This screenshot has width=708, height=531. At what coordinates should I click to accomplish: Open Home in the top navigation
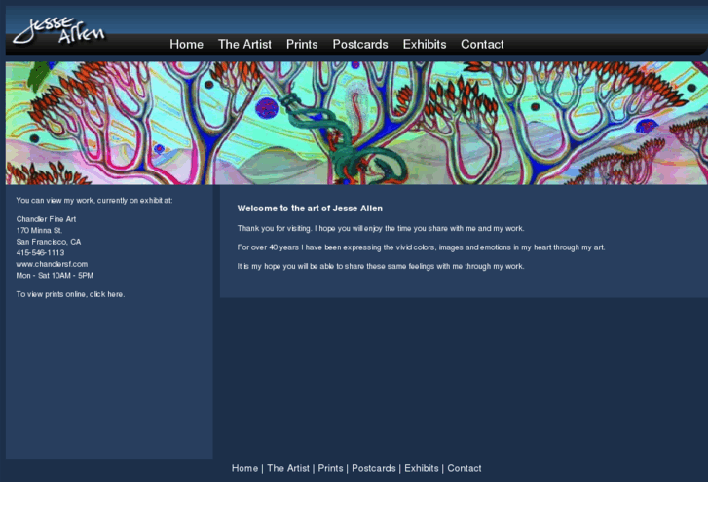click(x=186, y=44)
